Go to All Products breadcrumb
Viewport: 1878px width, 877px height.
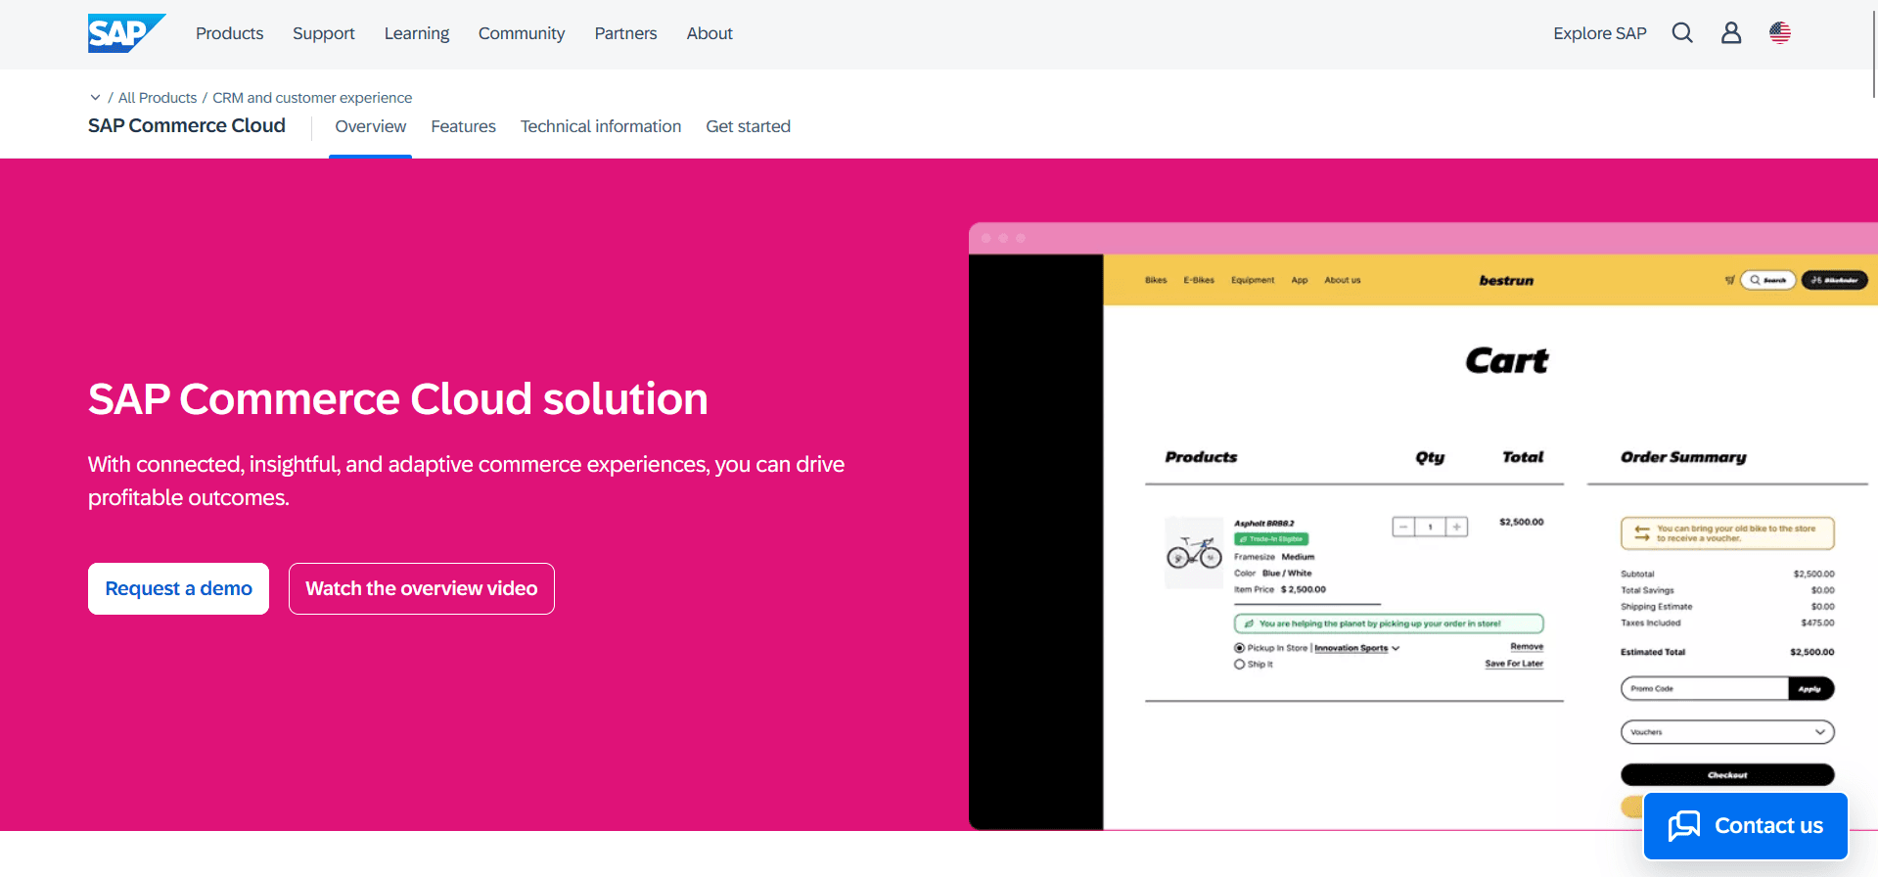(x=158, y=98)
